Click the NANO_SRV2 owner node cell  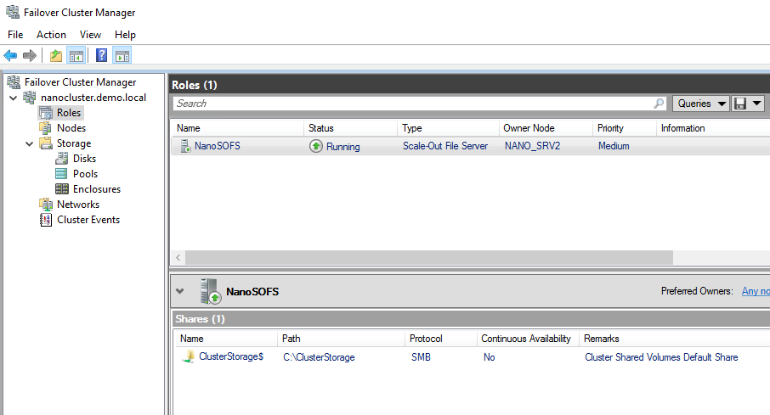[x=532, y=146]
